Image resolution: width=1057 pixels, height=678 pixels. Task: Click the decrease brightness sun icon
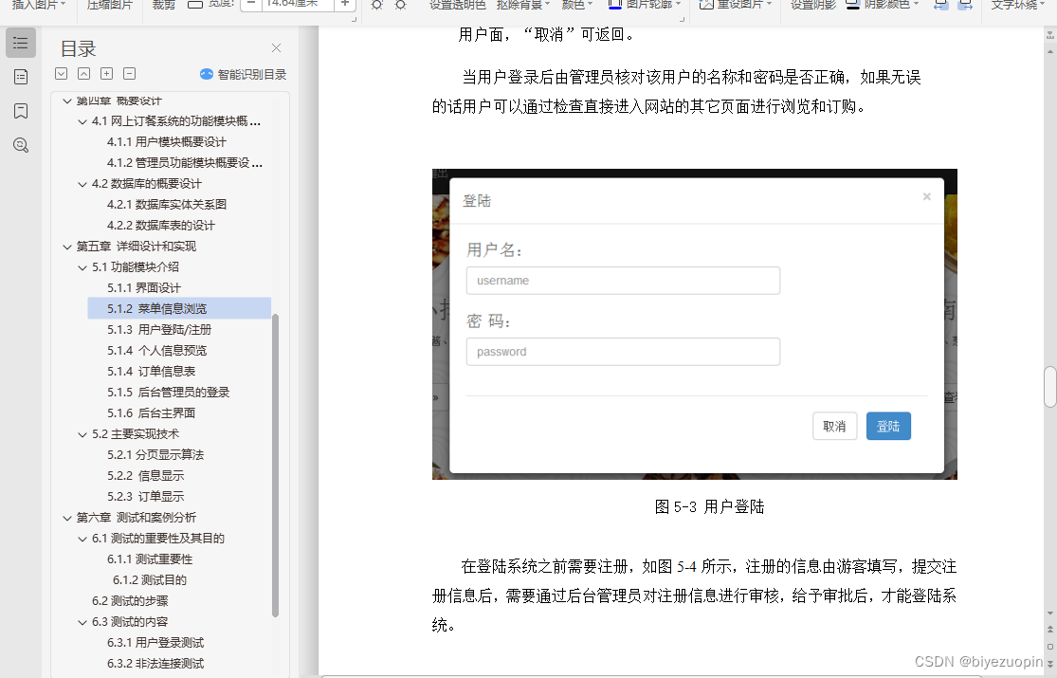tap(400, 5)
